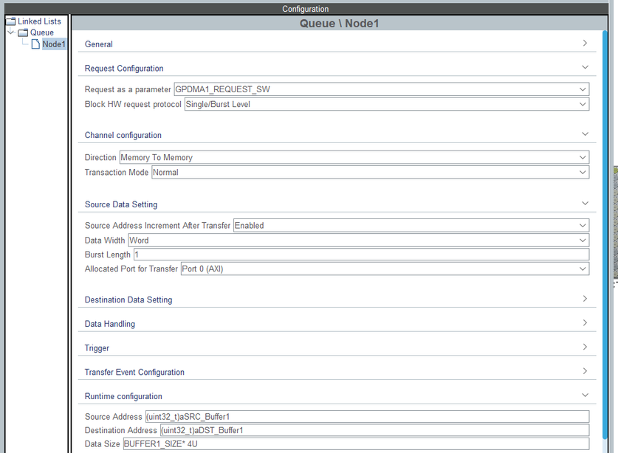618x453 pixels.
Task: Click the Burst Length input field
Action: pyautogui.click(x=361, y=255)
